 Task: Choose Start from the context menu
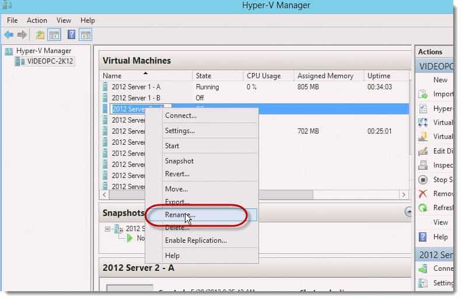point(202,146)
